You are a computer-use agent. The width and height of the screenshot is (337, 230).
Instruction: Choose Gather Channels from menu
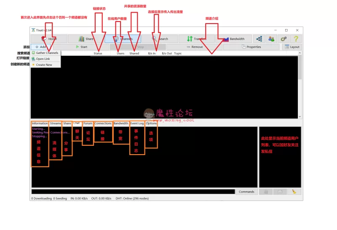45,53
